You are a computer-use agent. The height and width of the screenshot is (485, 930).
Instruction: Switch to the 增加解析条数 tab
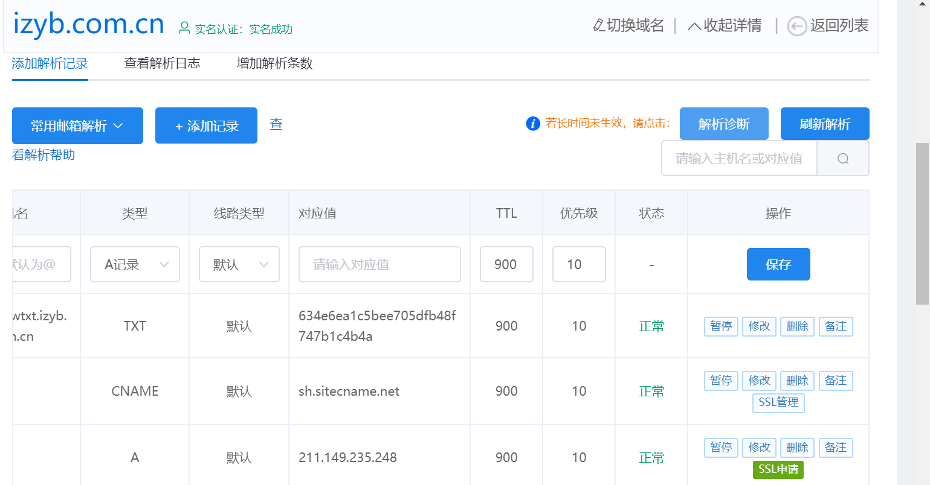pos(274,63)
